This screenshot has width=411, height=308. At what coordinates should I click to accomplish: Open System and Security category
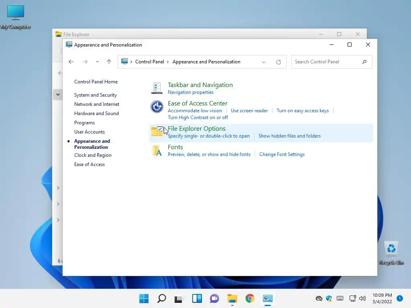(96, 95)
